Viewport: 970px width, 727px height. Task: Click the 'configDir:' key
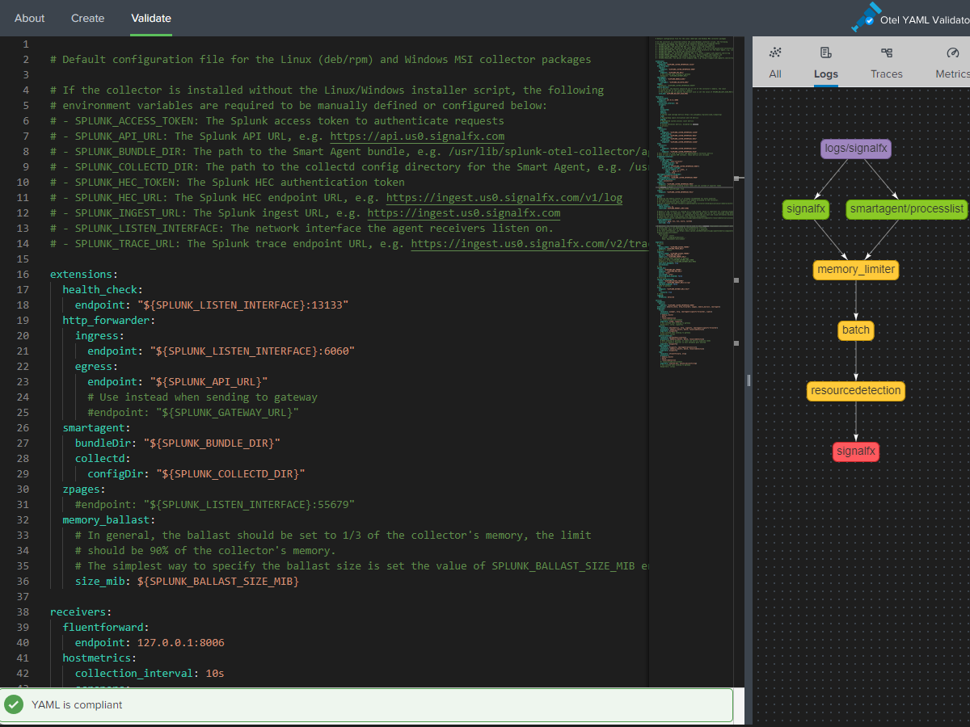pos(119,474)
